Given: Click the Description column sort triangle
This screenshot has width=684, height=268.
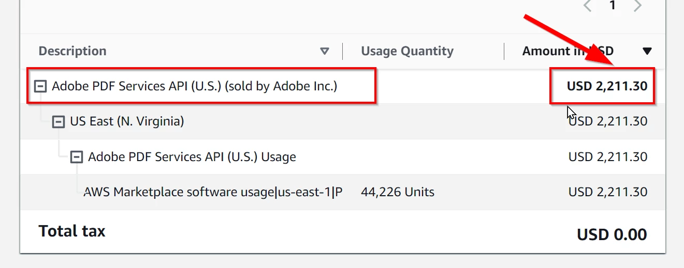Looking at the screenshot, I should pos(325,51).
